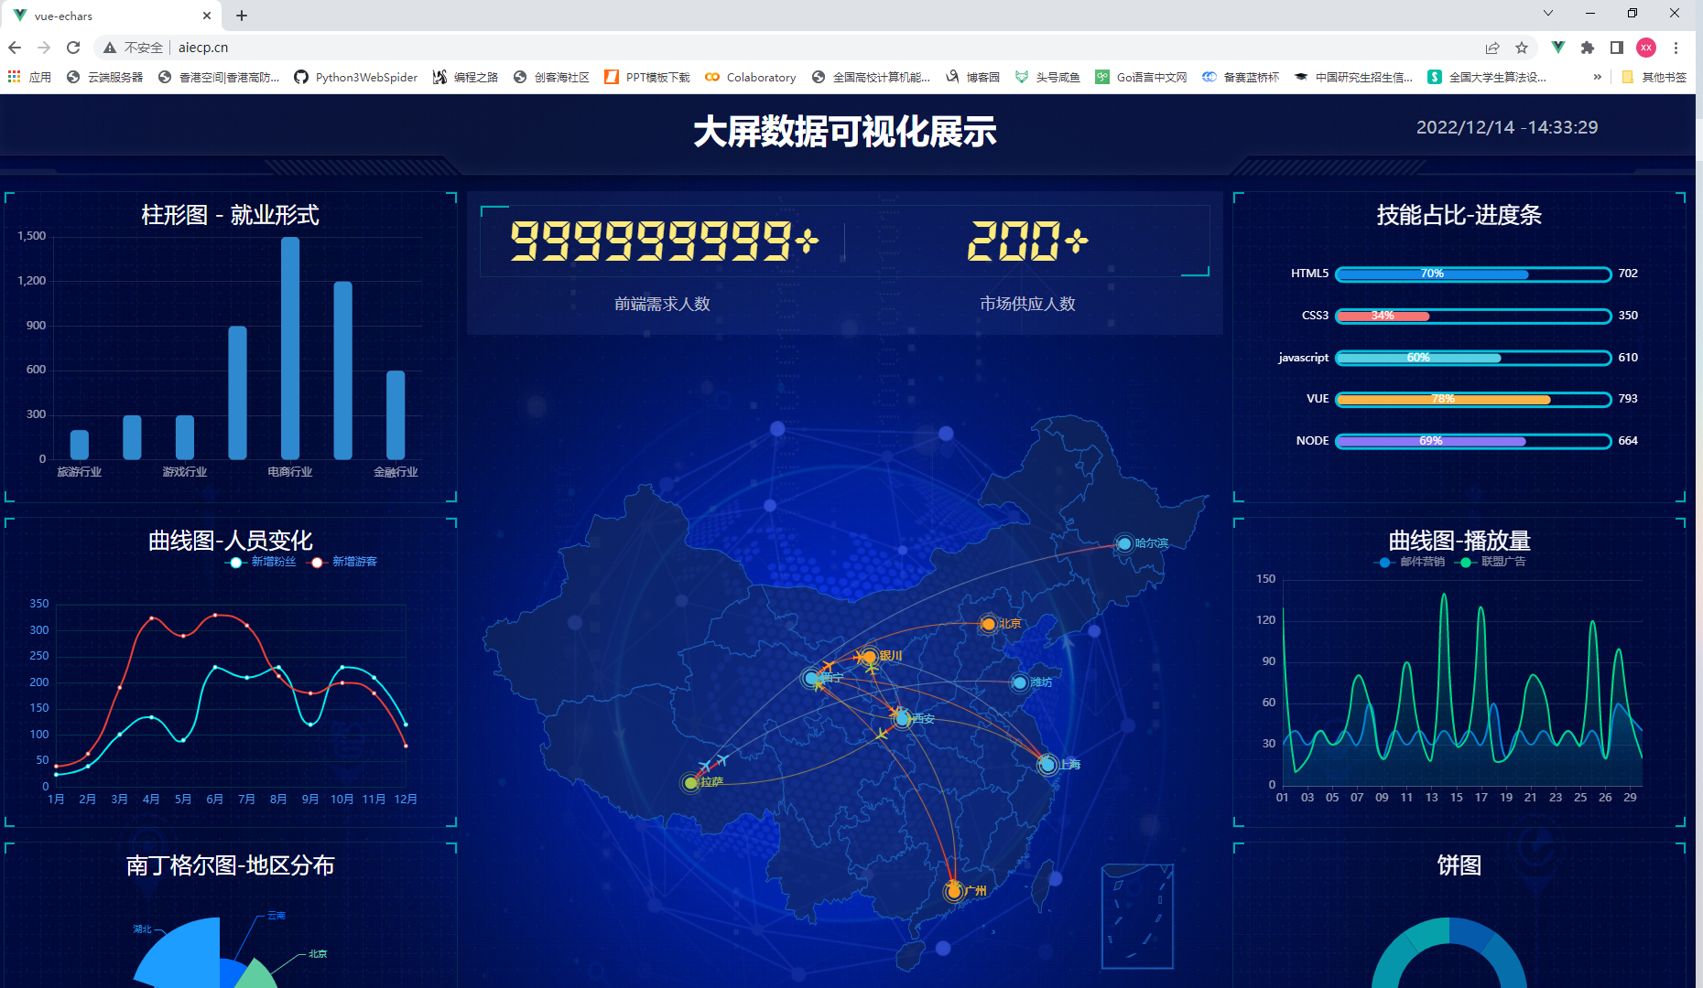This screenshot has height=988, width=1703.
Task: Click the 上海 map marker
Action: click(x=1047, y=764)
